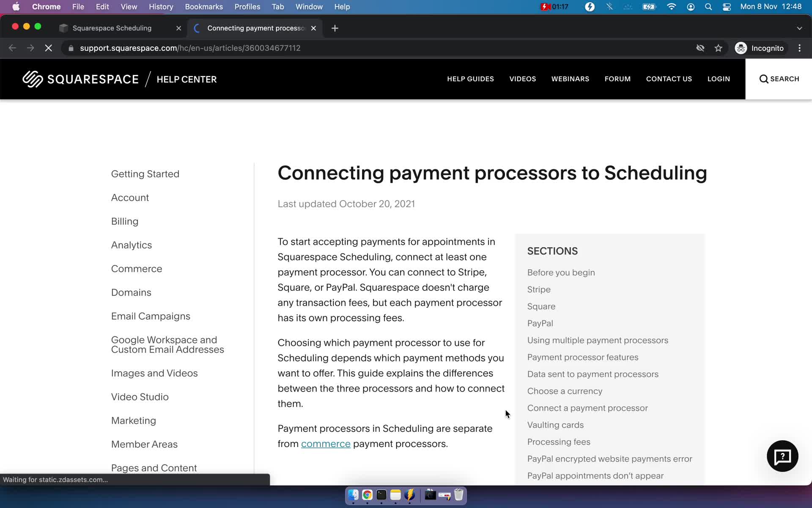Click the Squarespace logo icon

[x=33, y=79]
